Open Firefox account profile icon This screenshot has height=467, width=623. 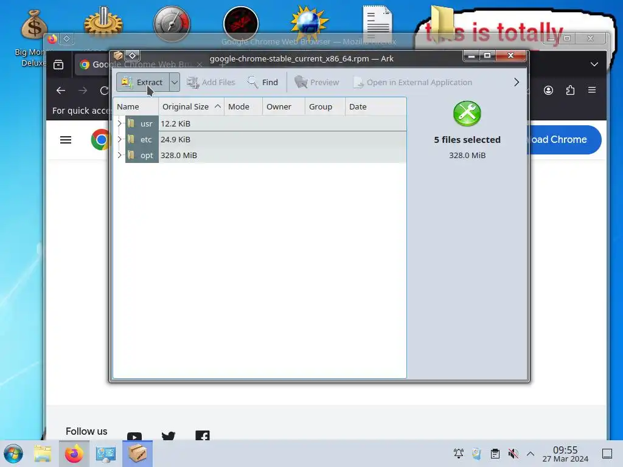tap(548, 91)
